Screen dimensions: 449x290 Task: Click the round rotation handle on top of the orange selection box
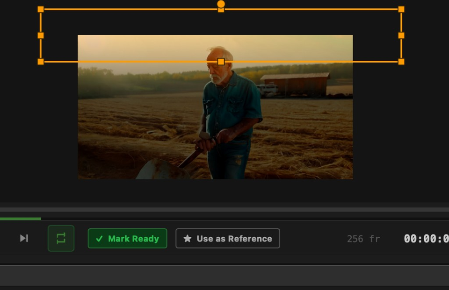[x=221, y=4]
